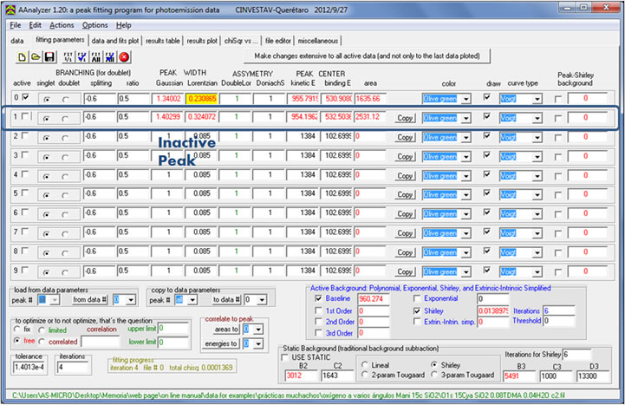Open the Actions menu

(62, 25)
